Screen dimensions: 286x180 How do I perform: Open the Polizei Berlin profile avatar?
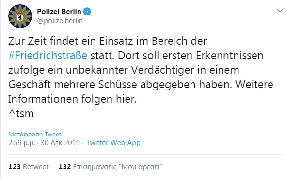(20, 16)
